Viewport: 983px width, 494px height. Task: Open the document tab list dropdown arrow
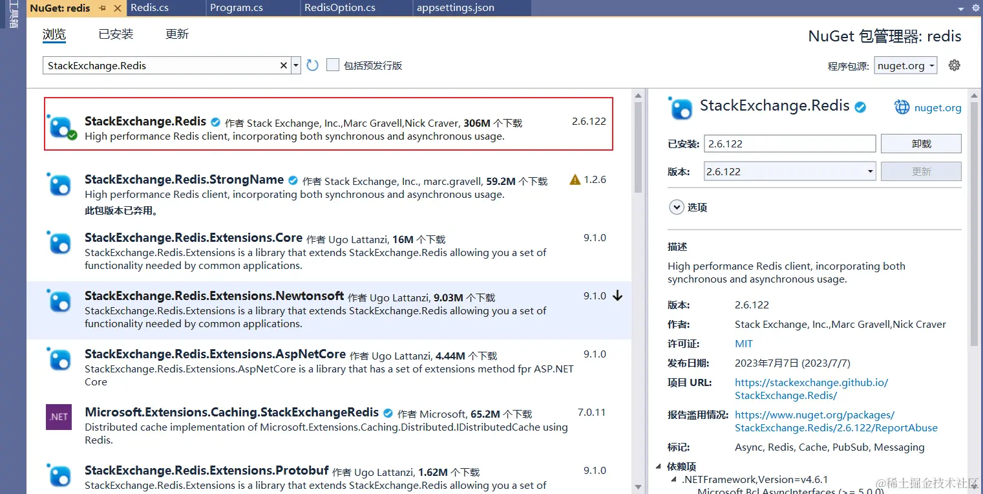click(x=961, y=8)
